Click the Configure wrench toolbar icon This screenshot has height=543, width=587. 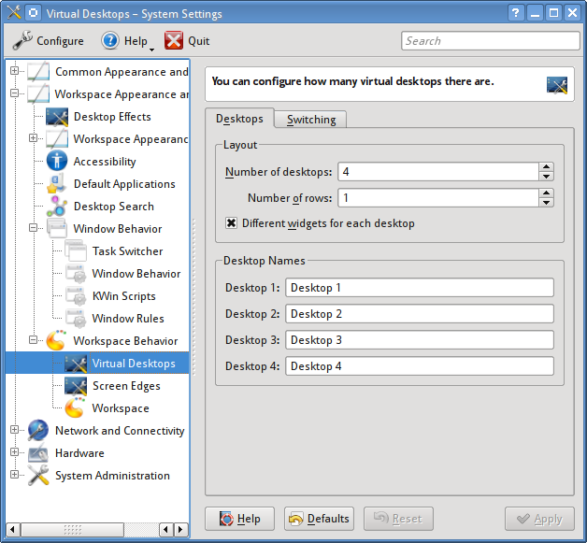coord(22,40)
